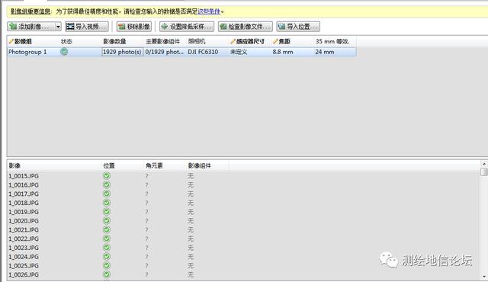The width and height of the screenshot is (488, 282).
Task: Click the 影像 column header in photo list
Action: 14,165
